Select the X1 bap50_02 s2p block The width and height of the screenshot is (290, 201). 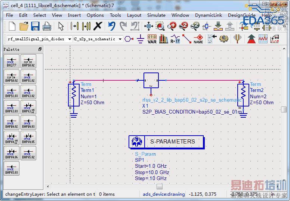click(151, 80)
